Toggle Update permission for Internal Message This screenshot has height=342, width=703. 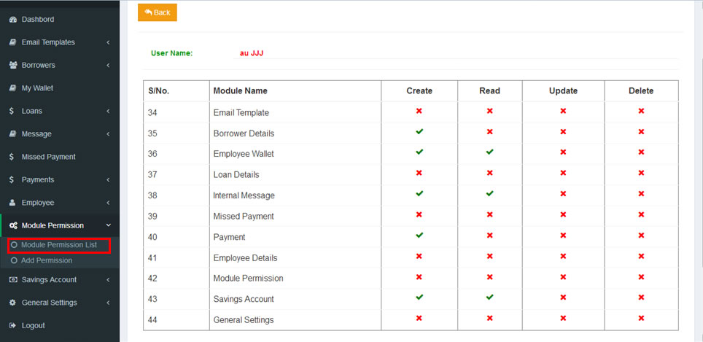(x=563, y=194)
